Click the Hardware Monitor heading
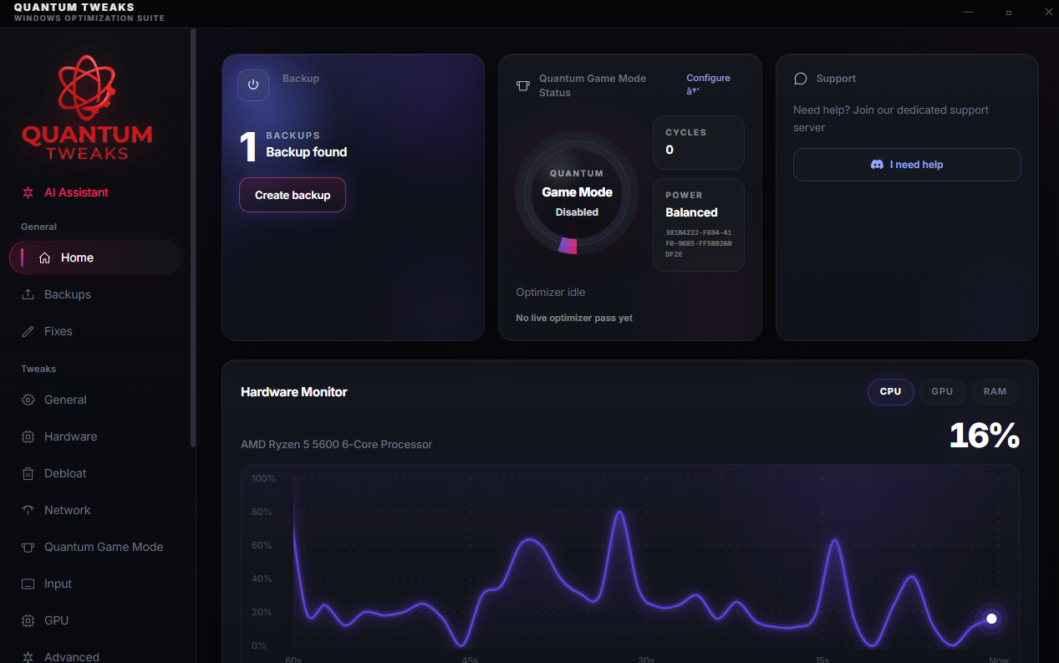1059x663 pixels. tap(294, 392)
